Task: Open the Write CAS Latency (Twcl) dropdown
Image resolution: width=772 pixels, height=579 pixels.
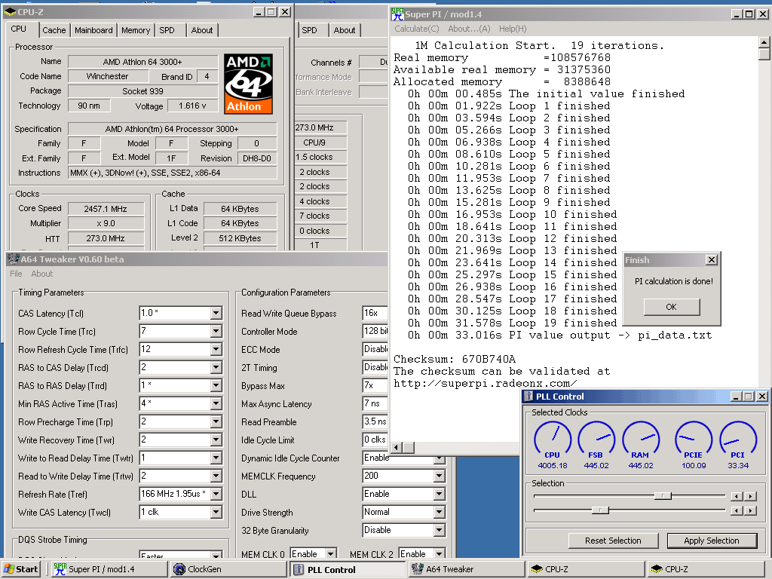Action: (216, 513)
